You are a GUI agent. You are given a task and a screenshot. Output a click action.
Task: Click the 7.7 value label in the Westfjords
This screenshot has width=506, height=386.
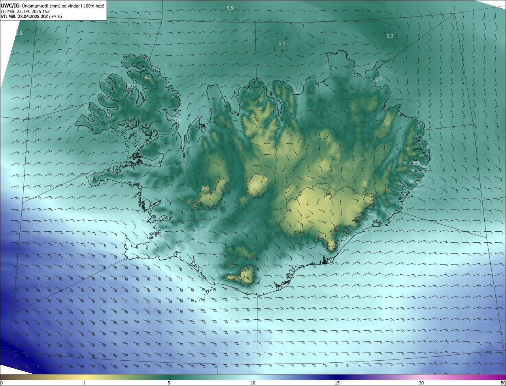click(x=130, y=86)
